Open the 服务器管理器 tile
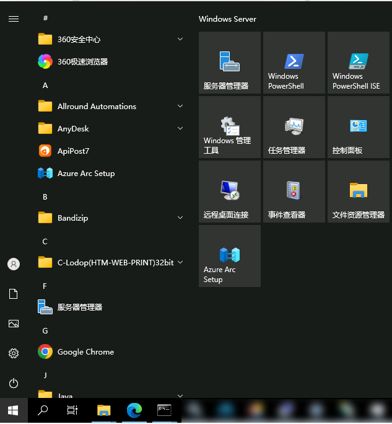 coord(230,63)
